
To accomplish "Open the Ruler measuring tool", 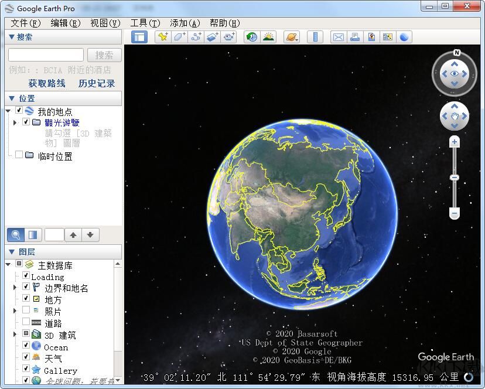I will (x=315, y=36).
